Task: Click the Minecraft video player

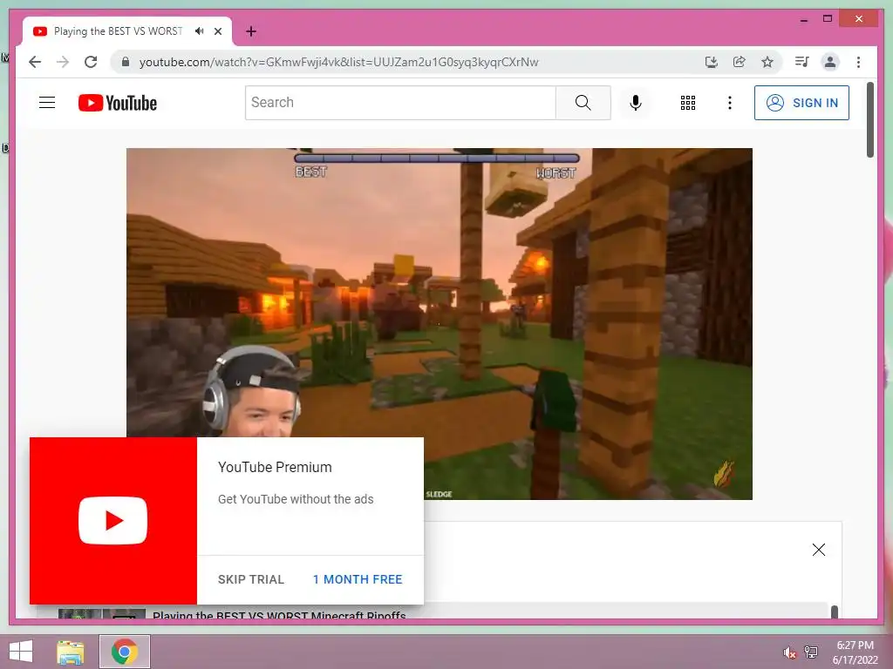Action: pyautogui.click(x=440, y=324)
